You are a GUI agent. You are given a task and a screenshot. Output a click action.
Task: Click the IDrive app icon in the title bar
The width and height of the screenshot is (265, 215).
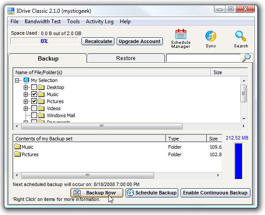[11, 11]
